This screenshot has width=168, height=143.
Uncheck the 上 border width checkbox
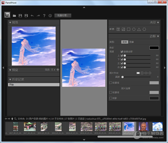pos(122,55)
